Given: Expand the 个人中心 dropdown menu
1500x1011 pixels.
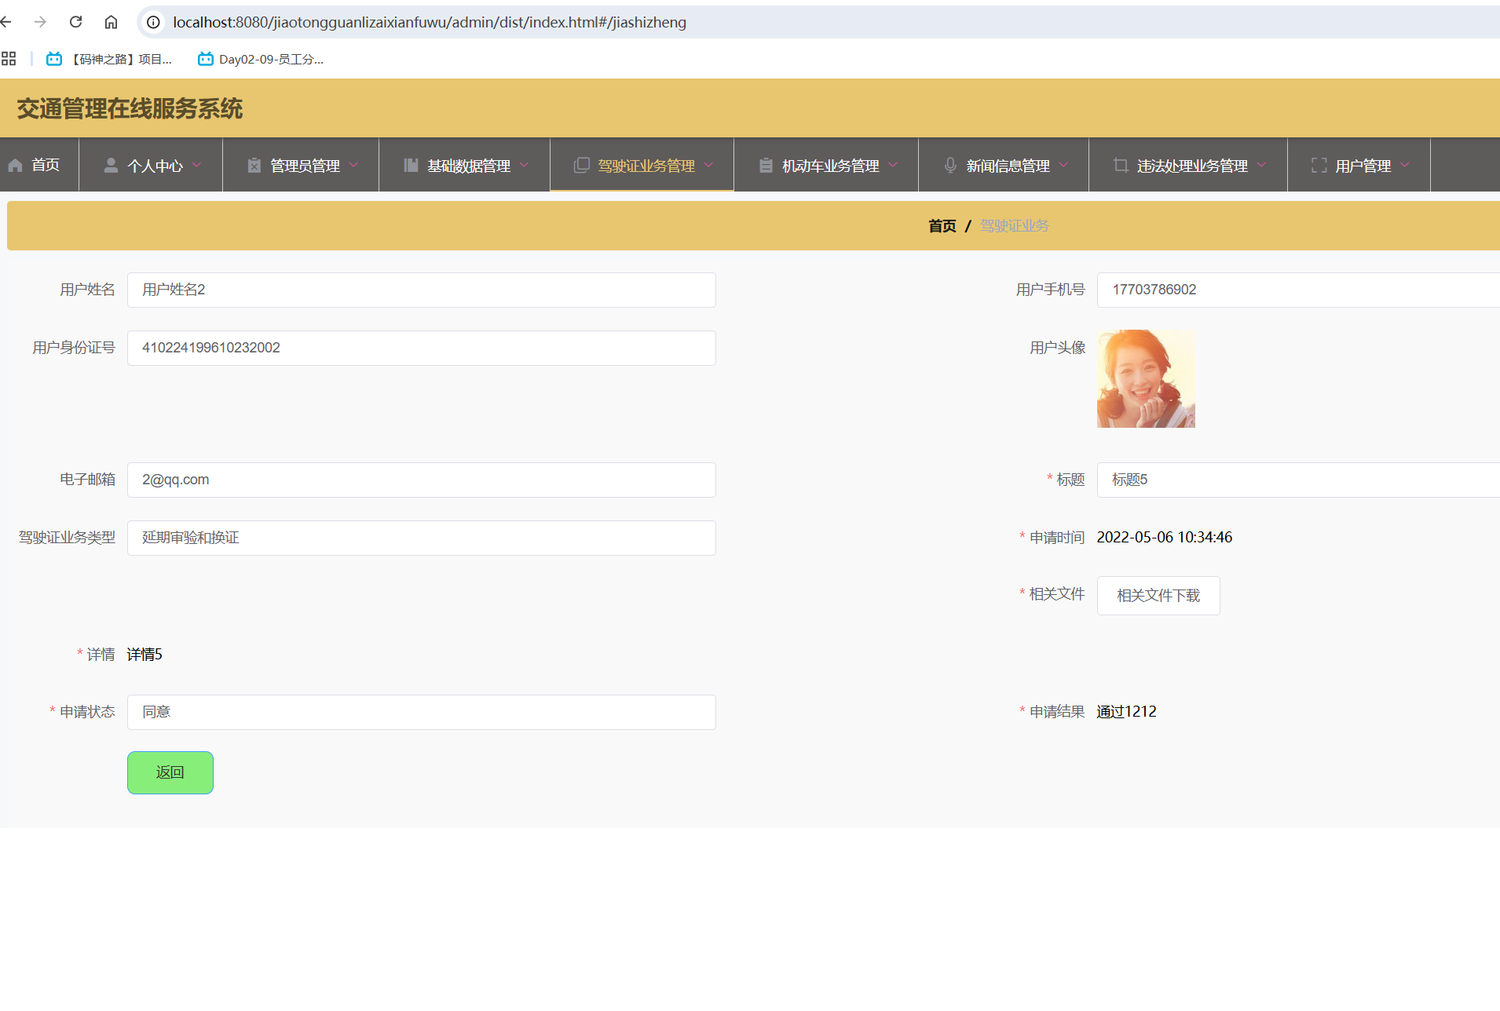Looking at the screenshot, I should 153,166.
